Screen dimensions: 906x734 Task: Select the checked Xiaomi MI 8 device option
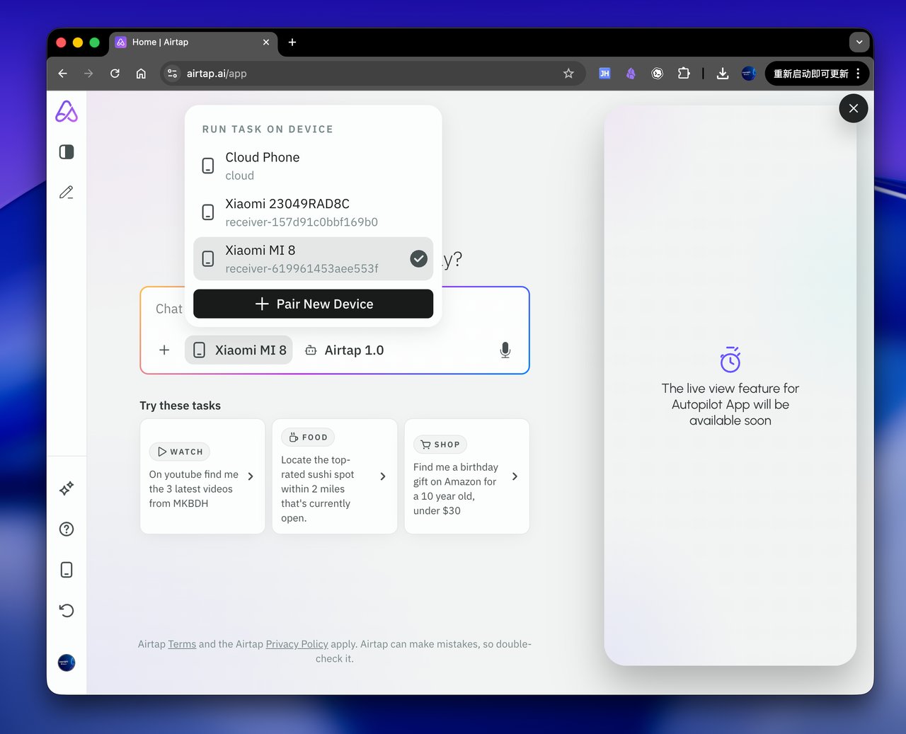tap(313, 259)
